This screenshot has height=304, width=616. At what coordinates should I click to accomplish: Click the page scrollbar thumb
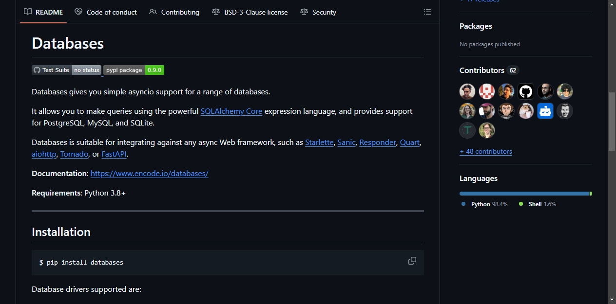(x=612, y=121)
